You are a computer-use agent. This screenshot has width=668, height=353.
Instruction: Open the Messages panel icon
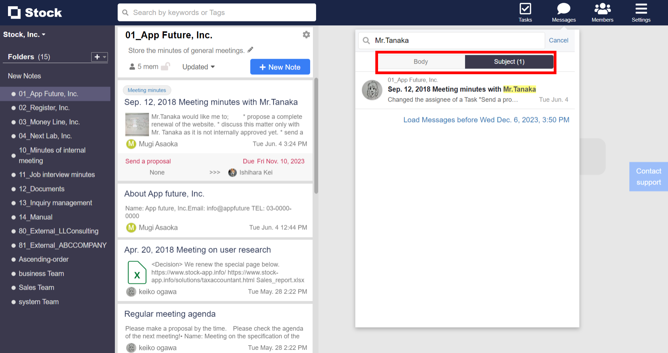(x=564, y=9)
